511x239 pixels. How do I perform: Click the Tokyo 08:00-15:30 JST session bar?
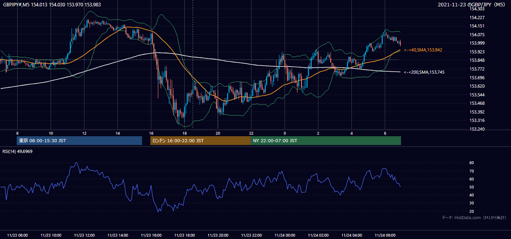[79, 141]
